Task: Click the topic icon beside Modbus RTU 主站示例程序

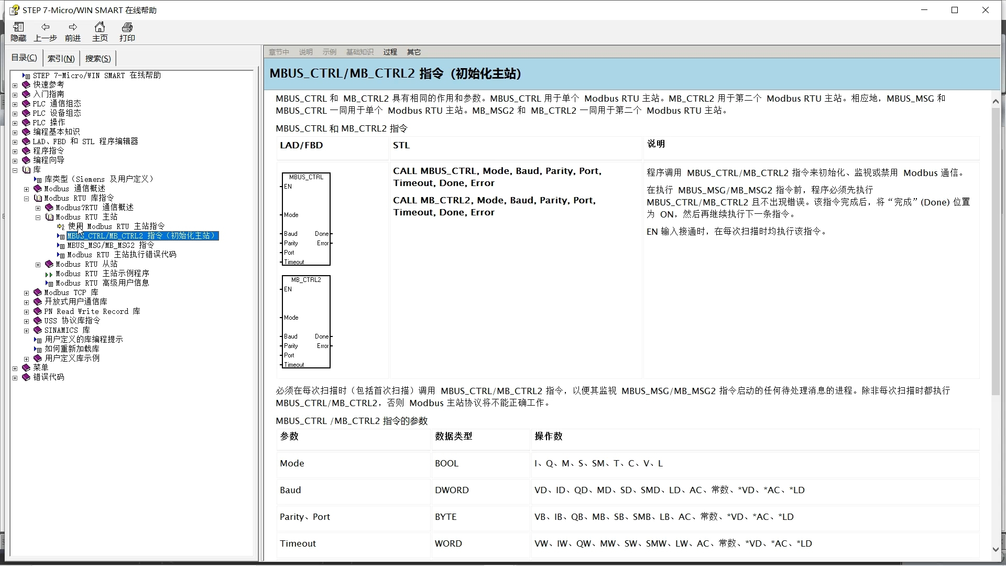Action: pos(49,274)
